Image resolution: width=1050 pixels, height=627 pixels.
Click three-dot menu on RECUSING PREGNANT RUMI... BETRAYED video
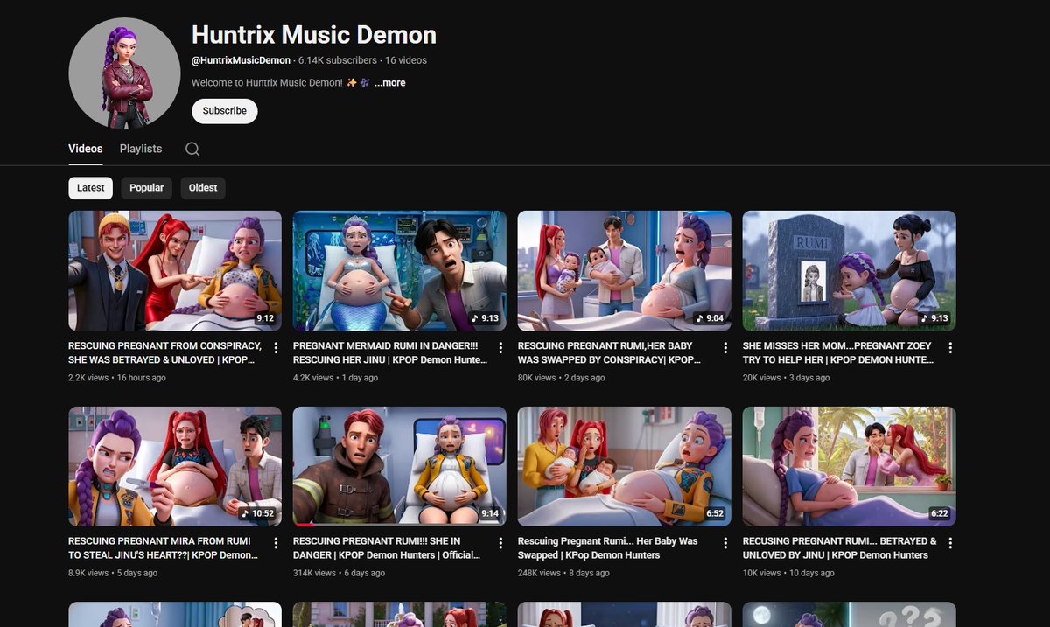click(x=951, y=543)
